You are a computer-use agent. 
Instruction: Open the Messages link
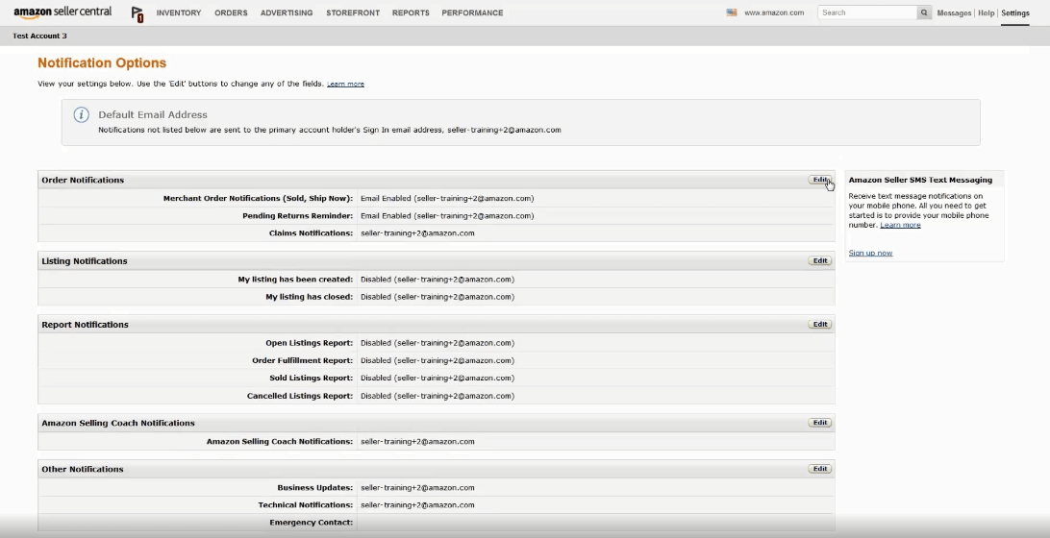point(954,13)
